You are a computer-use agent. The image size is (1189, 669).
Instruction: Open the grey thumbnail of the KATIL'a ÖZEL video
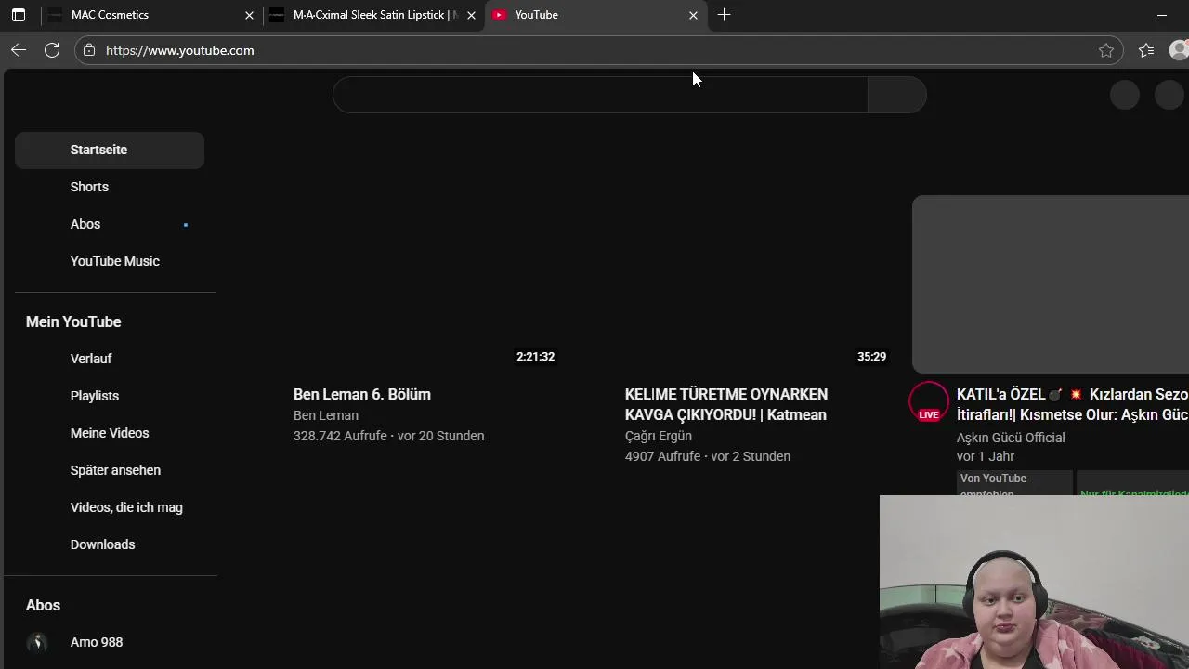tap(1051, 284)
